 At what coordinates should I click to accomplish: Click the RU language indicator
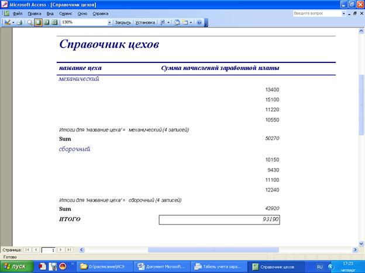point(320,267)
